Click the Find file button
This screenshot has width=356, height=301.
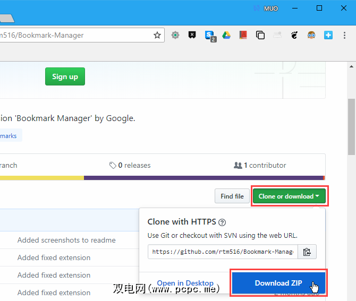pyautogui.click(x=232, y=196)
